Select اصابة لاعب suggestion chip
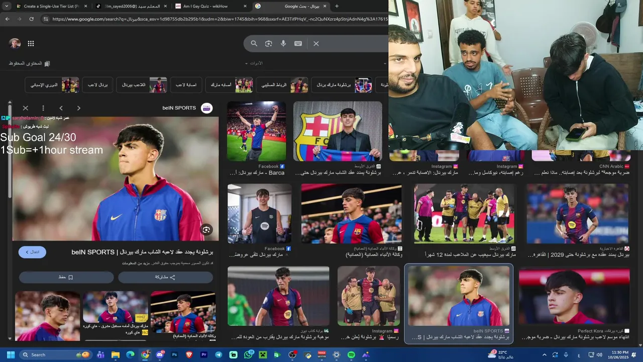 tap(186, 85)
